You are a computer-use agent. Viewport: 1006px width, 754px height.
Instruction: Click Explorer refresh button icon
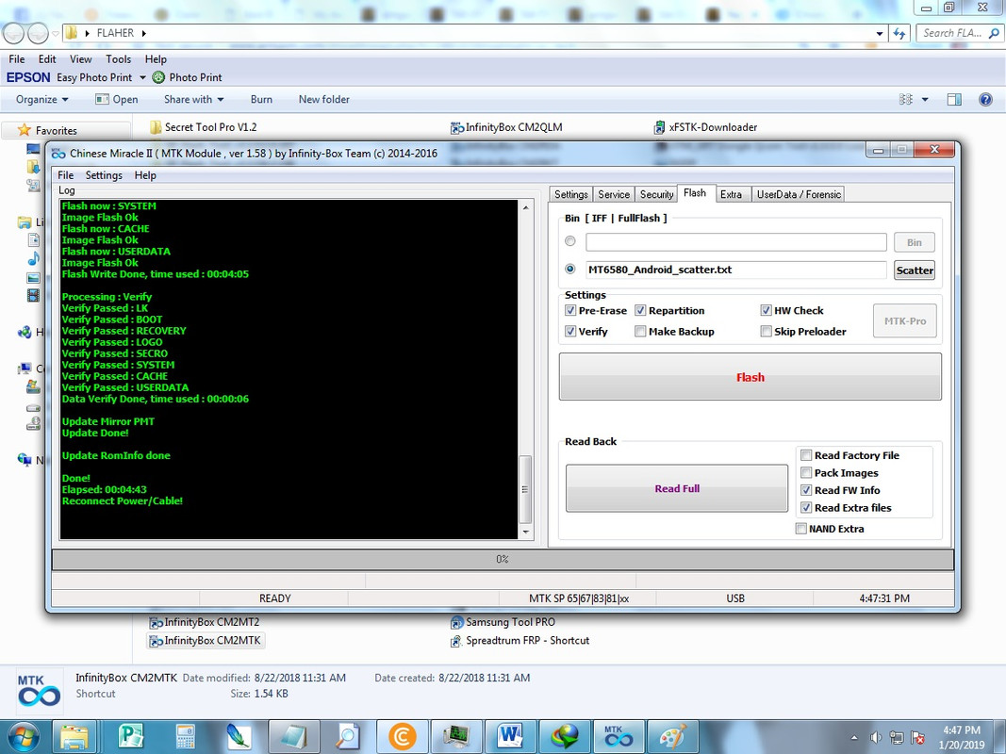click(x=899, y=33)
